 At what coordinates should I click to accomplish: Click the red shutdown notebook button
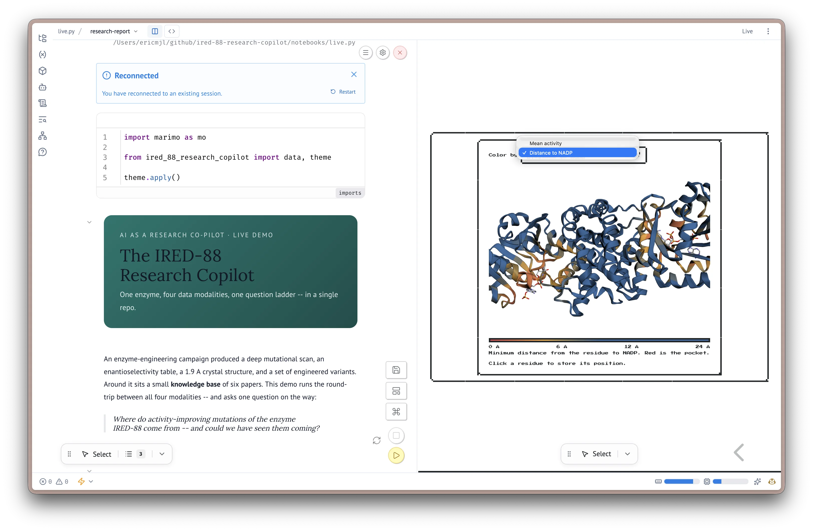tap(400, 53)
